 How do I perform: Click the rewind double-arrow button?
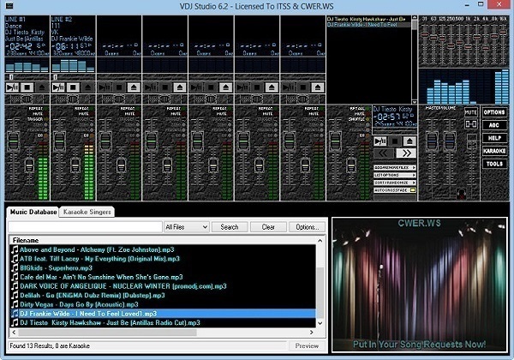(x=382, y=153)
